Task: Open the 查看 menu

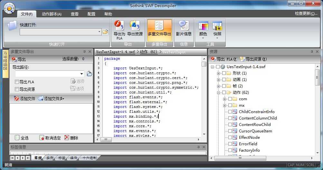Action: pos(75,14)
